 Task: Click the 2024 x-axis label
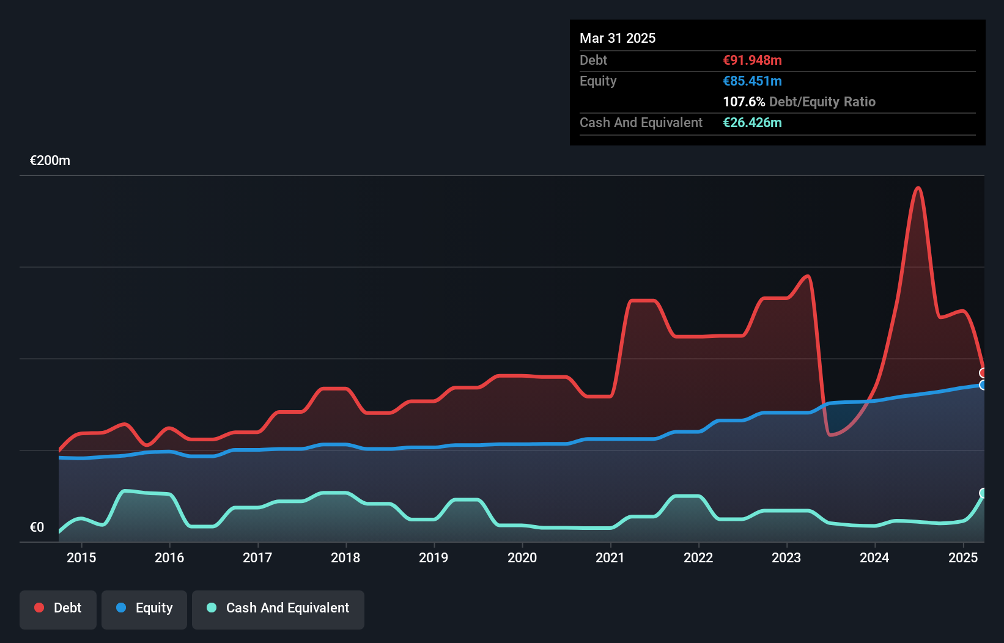[x=874, y=557]
